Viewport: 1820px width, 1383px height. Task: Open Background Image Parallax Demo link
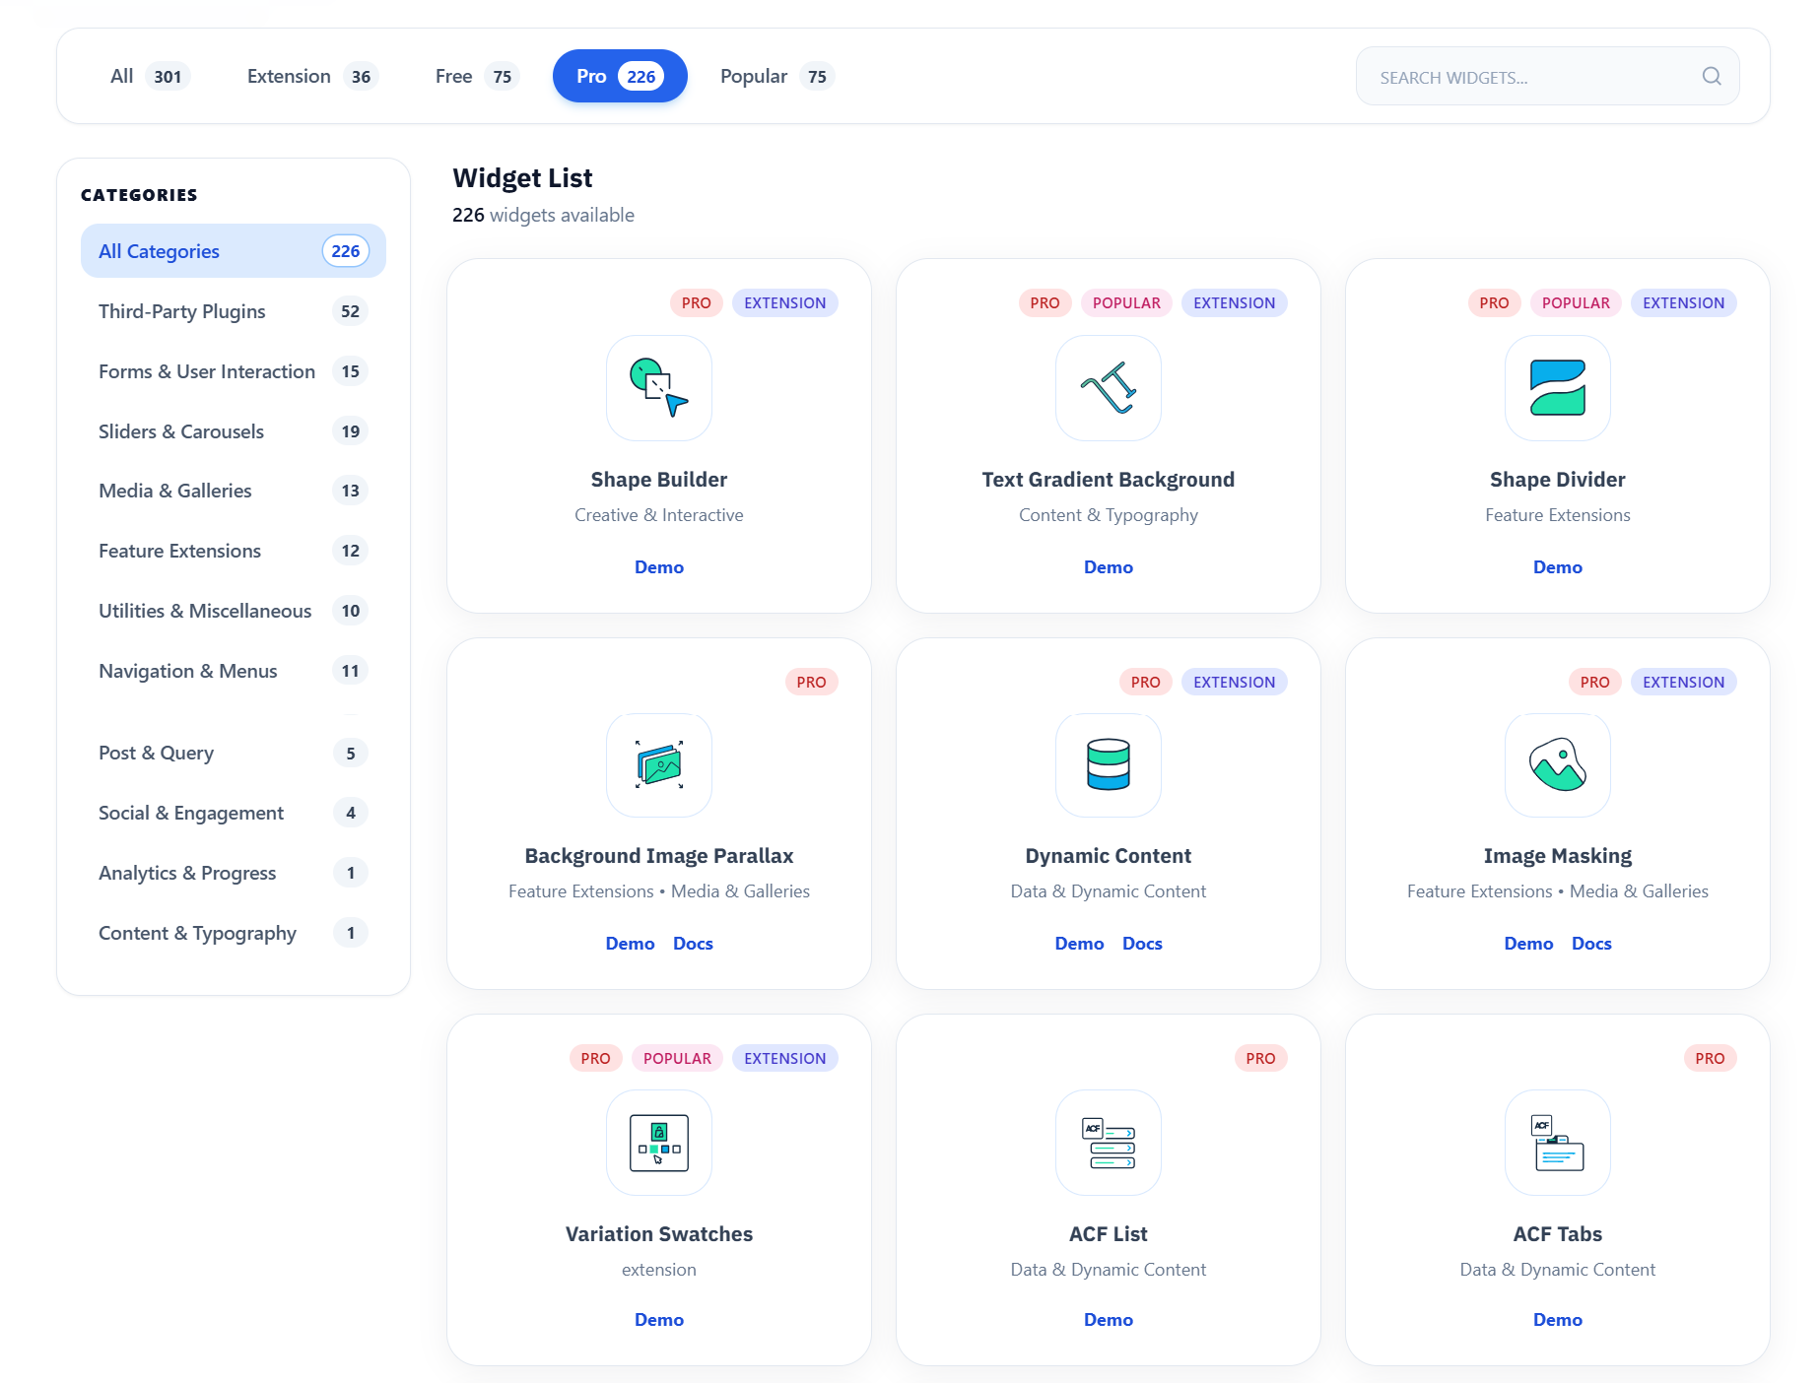click(x=631, y=944)
